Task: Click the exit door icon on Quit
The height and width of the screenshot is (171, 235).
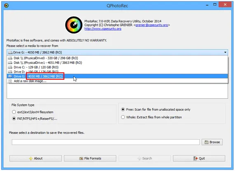Action: coord(195,158)
